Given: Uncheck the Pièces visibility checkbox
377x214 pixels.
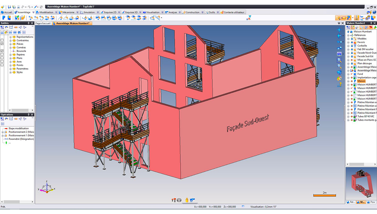Looking at the screenshot, I should 2,44.
